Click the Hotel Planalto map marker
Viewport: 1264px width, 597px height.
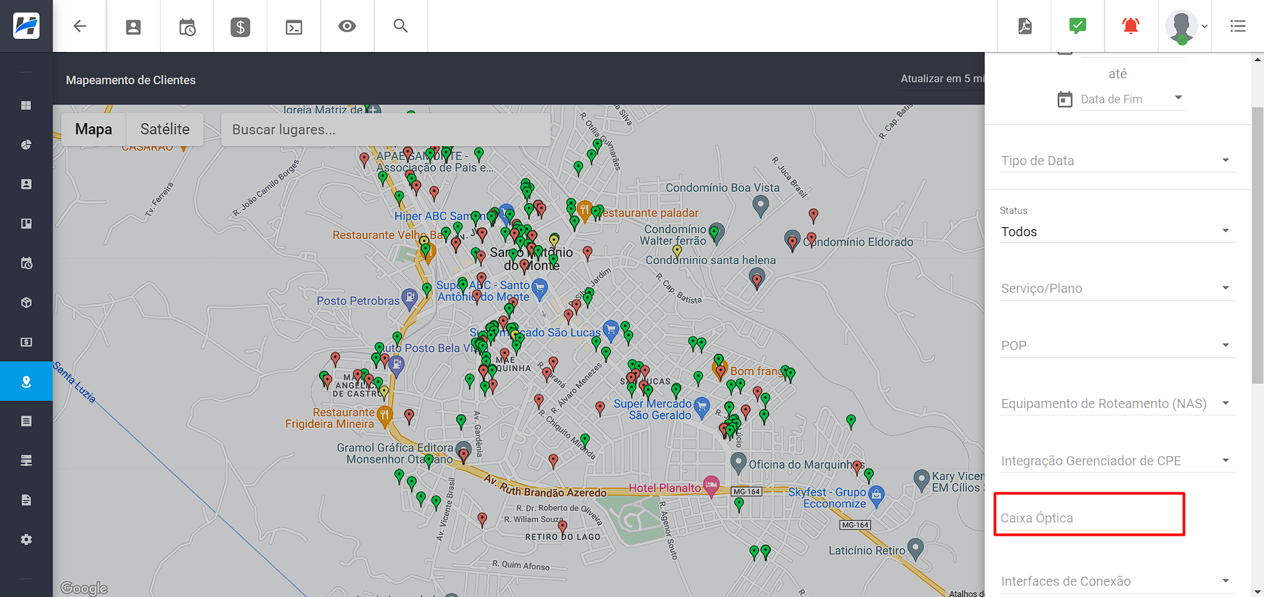(x=711, y=486)
